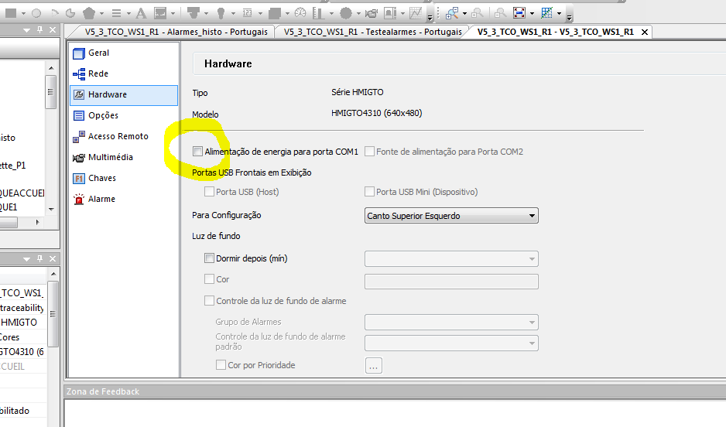Open the Rede network settings
Screen dimensions: 726x427
[98, 73]
